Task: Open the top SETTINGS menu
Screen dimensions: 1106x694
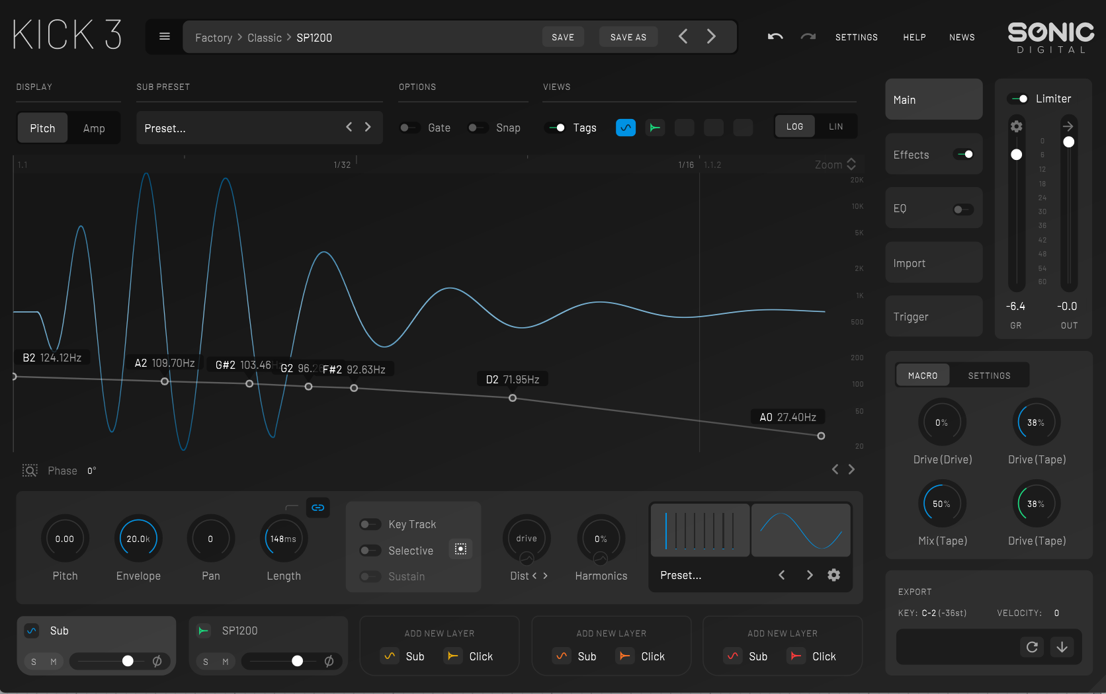Action: click(857, 37)
